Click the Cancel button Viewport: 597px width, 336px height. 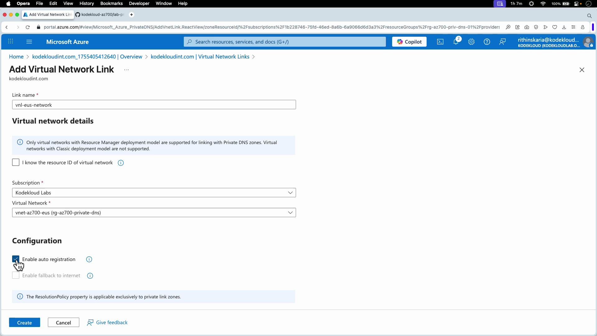(x=63, y=323)
